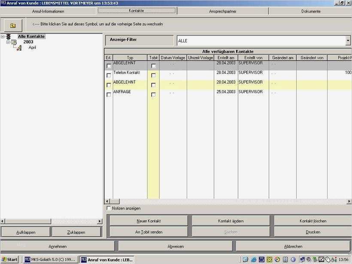
Task: Switch to MKS-Goliath 5.0 taskbar window
Action: pos(51,260)
